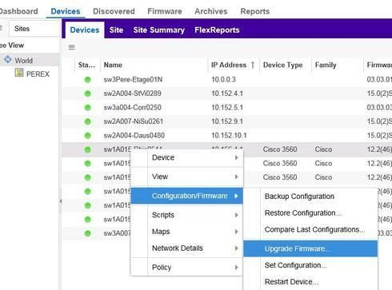Select Restore Configuration...
392x290 pixels.
click(x=310, y=213)
